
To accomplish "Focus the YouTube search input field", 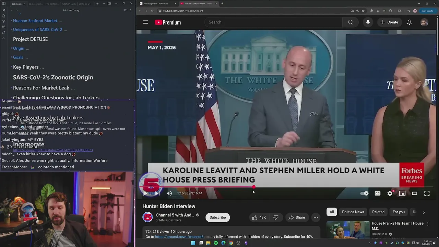I will coord(273,22).
